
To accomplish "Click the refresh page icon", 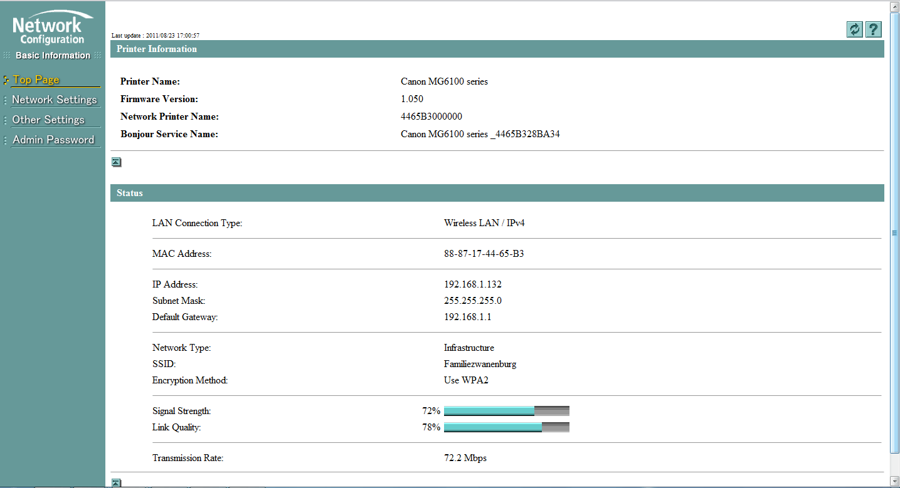I will 855,29.
